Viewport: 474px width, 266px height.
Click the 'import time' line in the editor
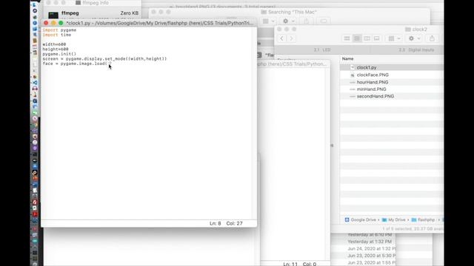click(x=57, y=35)
